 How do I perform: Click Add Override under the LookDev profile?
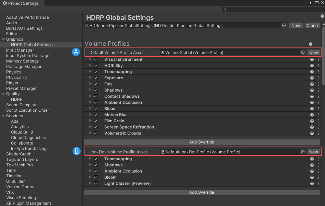(x=202, y=192)
